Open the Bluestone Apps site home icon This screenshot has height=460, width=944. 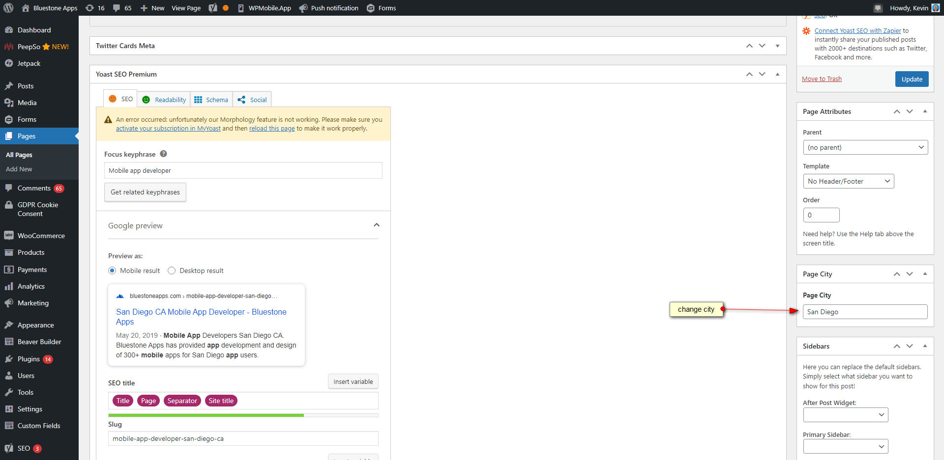26,8
